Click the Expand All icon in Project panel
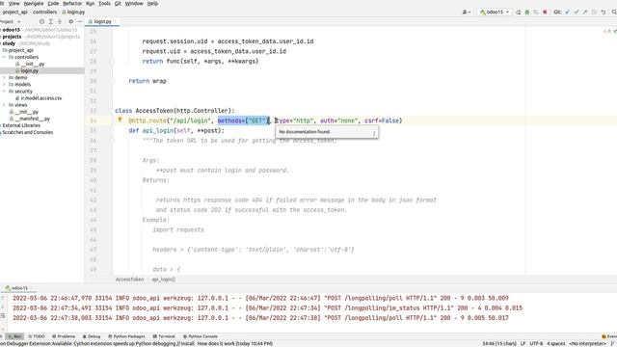This screenshot has width=617, height=347. pyautogui.click(x=51, y=21)
